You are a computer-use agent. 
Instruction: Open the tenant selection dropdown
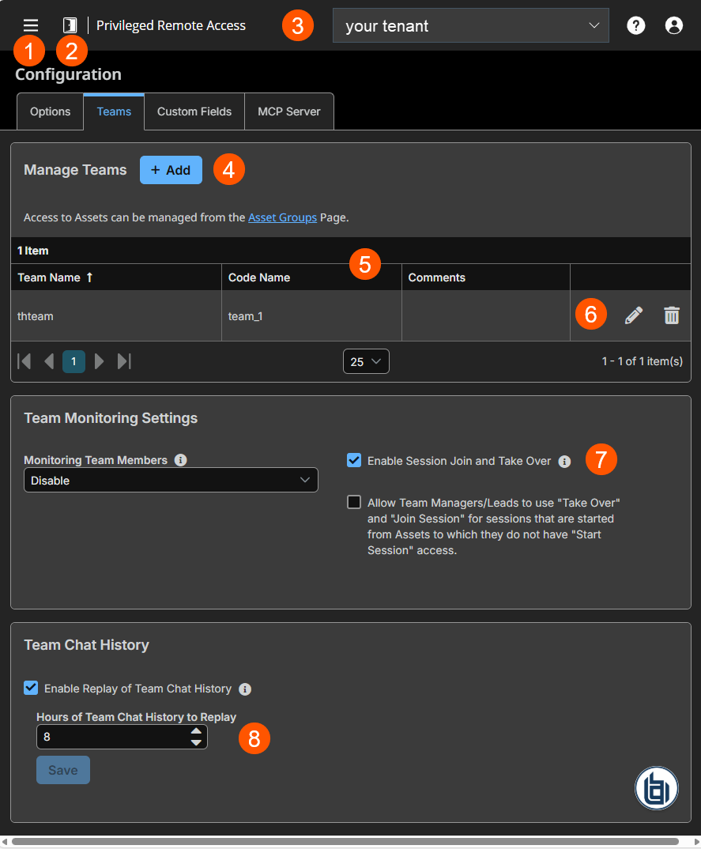pos(470,25)
